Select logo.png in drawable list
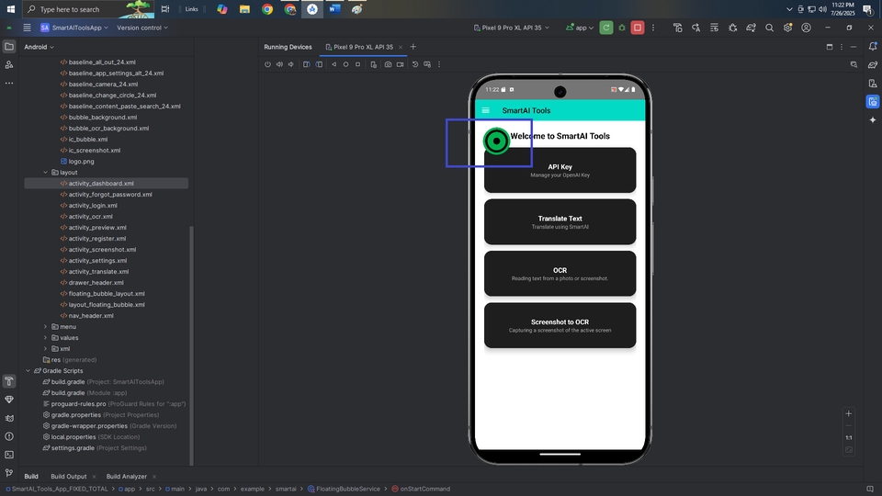The height and width of the screenshot is (496, 882). pos(81,162)
